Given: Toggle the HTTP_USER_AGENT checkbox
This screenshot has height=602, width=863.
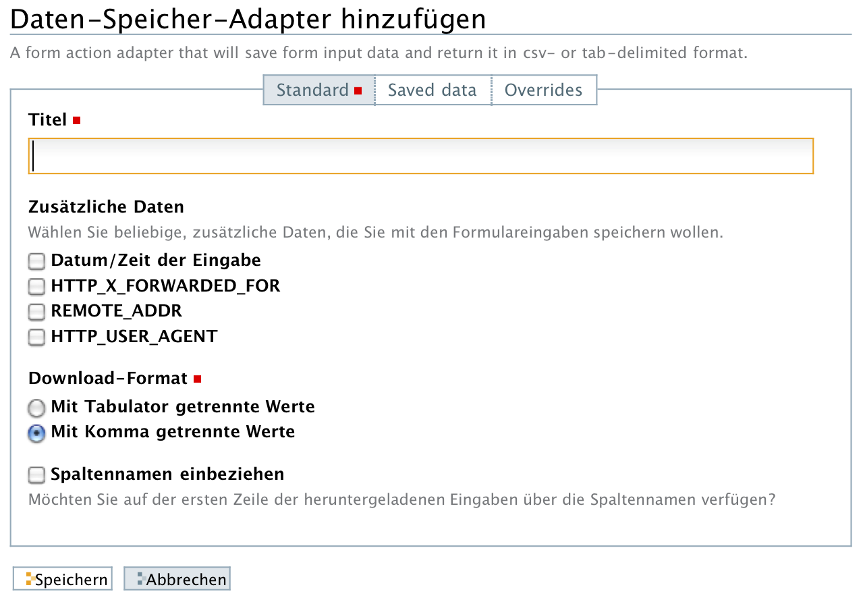Looking at the screenshot, I should tap(36, 337).
